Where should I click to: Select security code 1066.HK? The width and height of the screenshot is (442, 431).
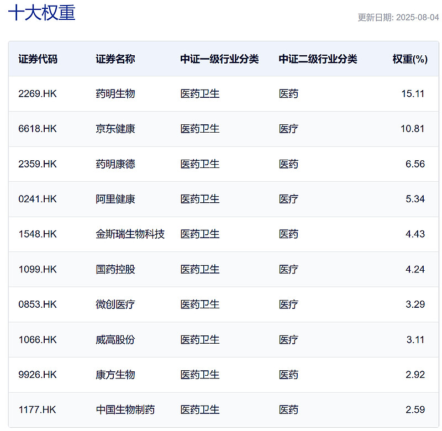pos(38,340)
